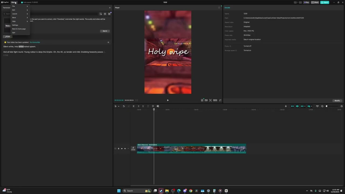
Task: Click the Modify button in Details
Action: pos(337,101)
